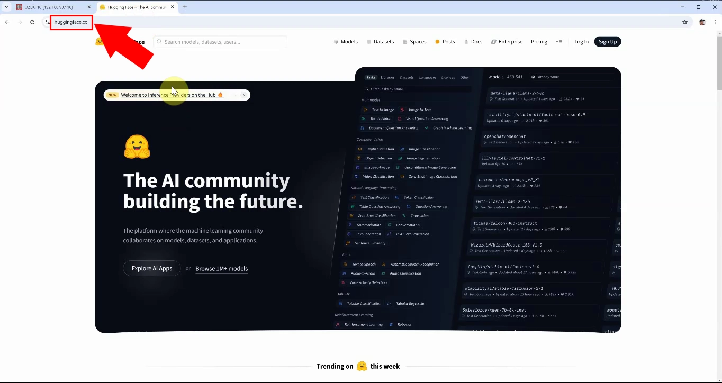Select the Licenses tab in hero panel
The image size is (722, 383).
tap(448, 77)
